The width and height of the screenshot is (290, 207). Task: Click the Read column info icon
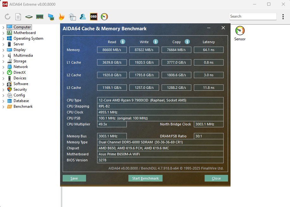tap(123, 42)
